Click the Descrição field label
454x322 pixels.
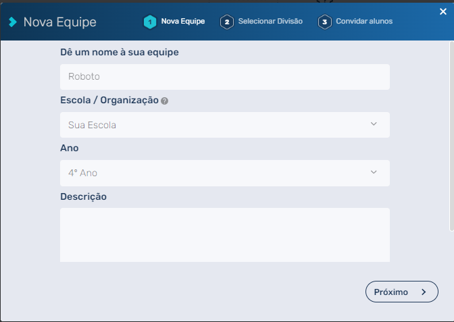83,196
